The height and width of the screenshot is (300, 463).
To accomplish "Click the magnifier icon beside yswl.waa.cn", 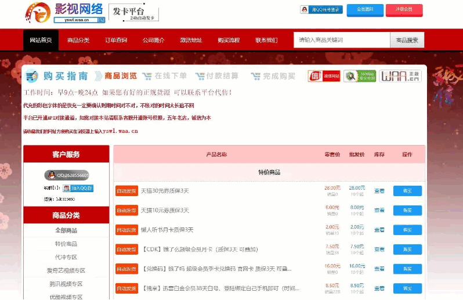I will [102, 20].
